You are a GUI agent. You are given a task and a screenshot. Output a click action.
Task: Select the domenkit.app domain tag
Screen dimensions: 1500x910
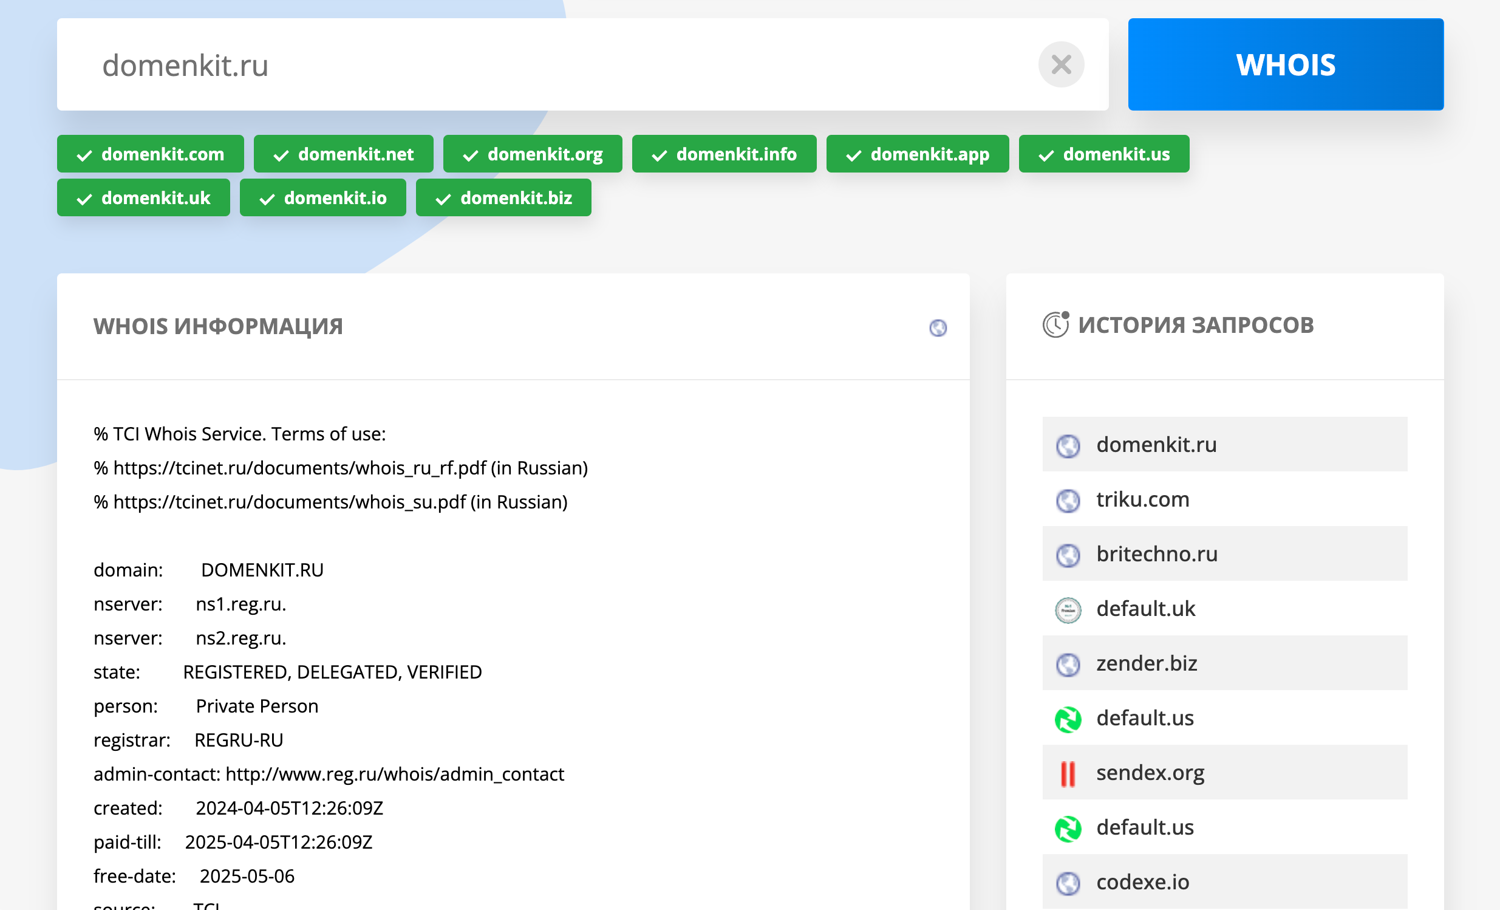point(917,154)
